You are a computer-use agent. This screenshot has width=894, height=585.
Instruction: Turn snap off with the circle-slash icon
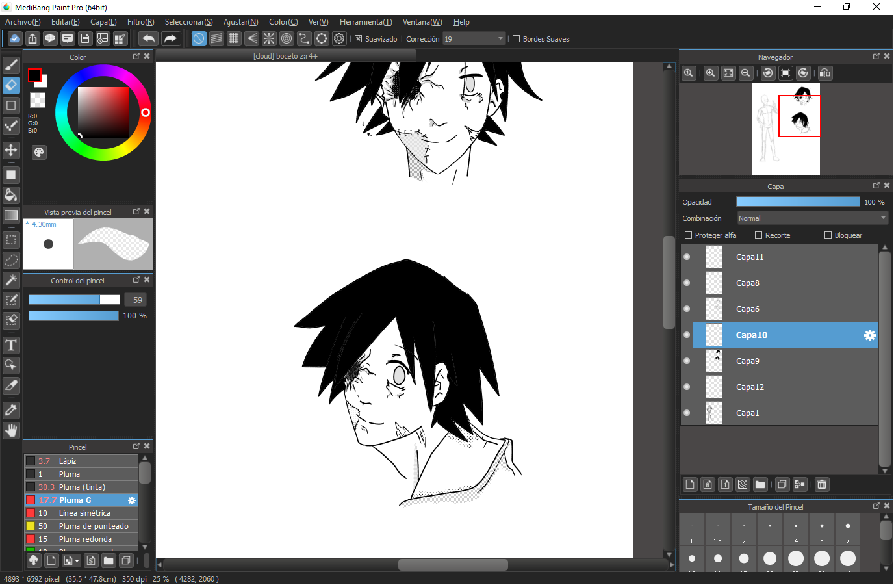(x=199, y=39)
